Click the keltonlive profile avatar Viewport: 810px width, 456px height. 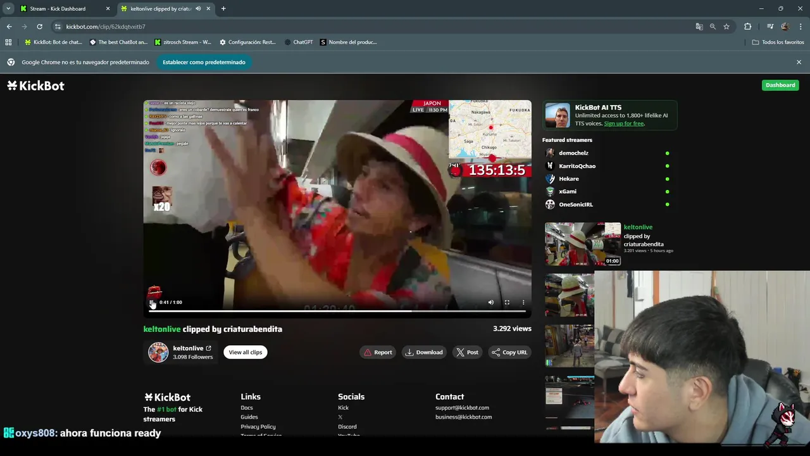[x=158, y=352]
